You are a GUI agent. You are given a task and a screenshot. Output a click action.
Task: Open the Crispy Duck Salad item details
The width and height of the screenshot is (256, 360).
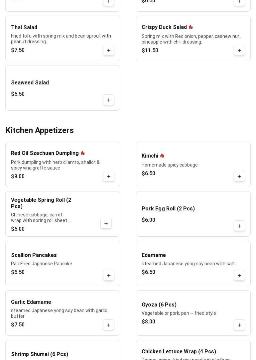(x=164, y=27)
